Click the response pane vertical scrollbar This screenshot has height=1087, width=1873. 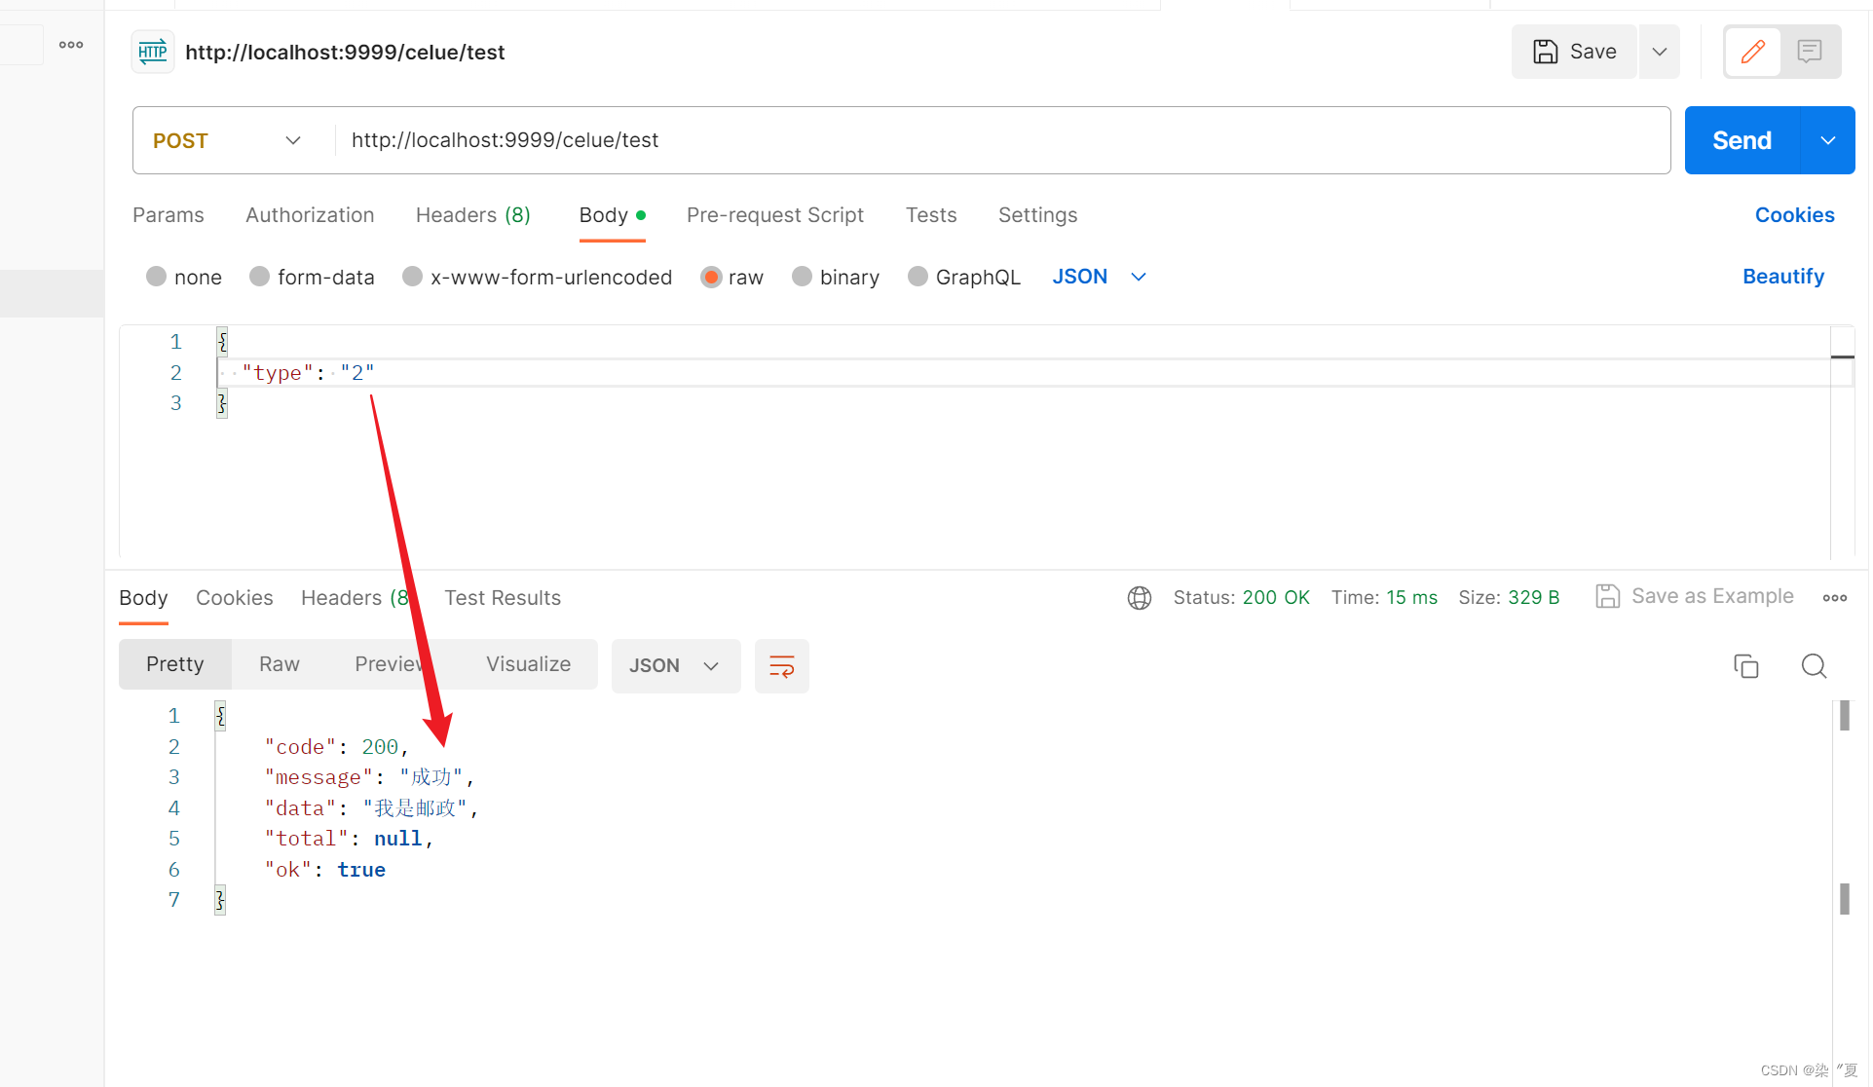point(1844,808)
